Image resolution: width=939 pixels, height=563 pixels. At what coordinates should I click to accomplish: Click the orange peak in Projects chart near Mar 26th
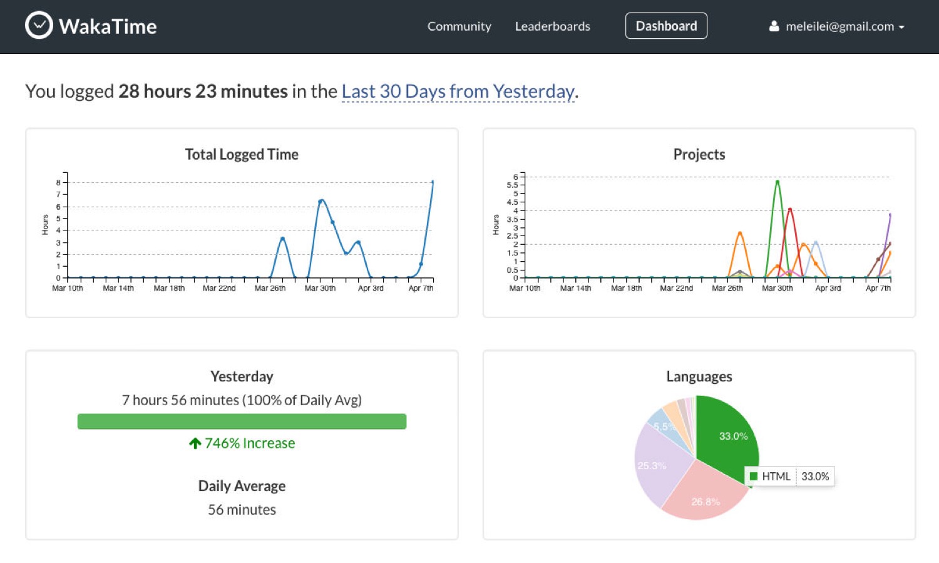coord(740,234)
